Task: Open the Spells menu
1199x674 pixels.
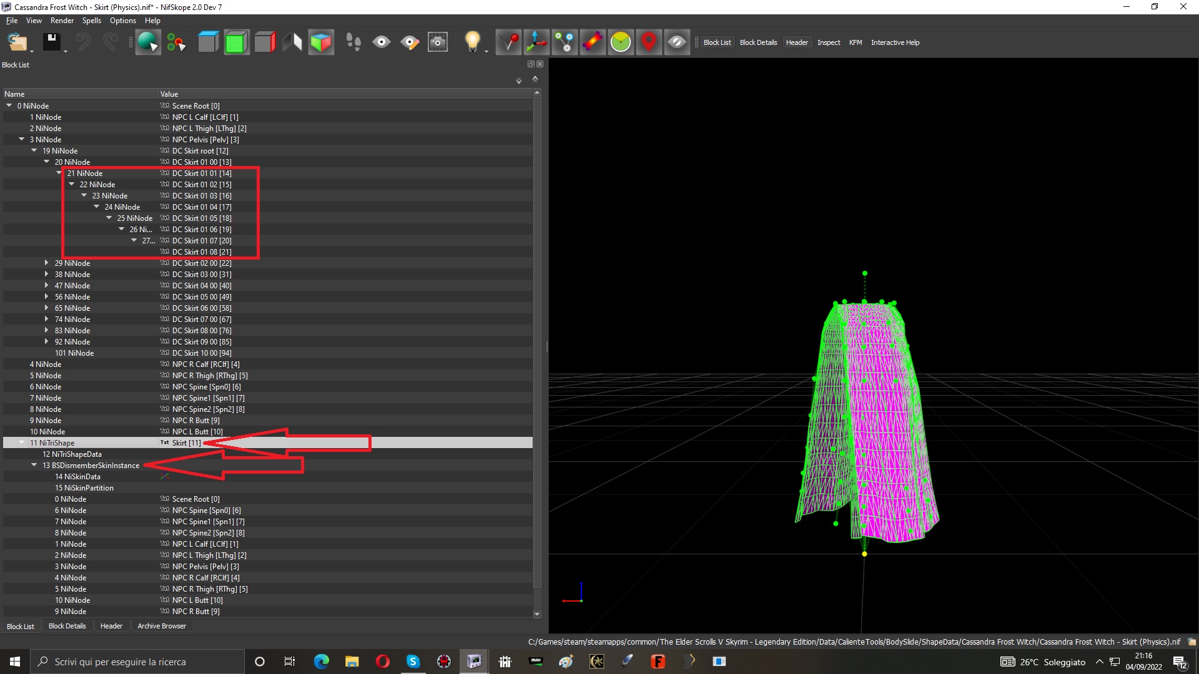Action: [x=91, y=21]
